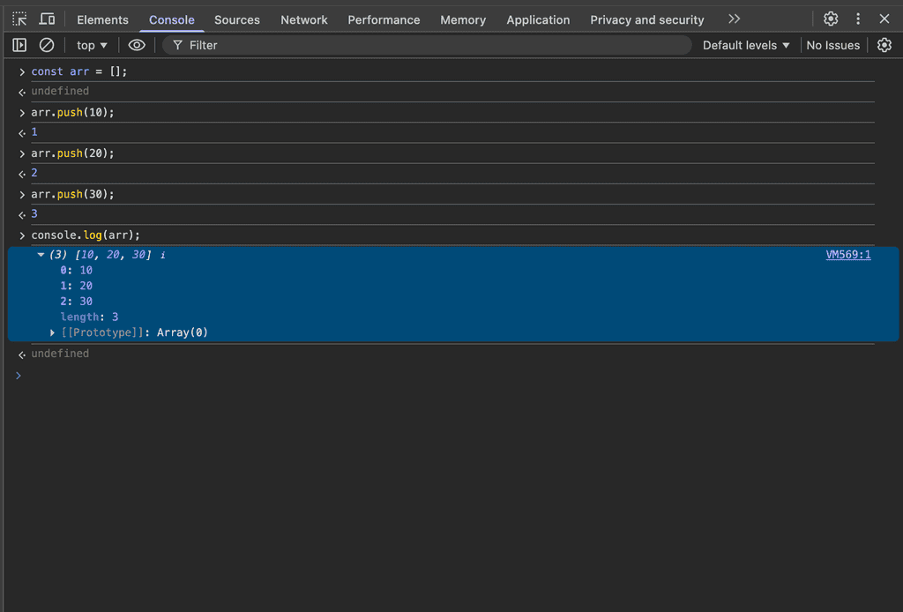The height and width of the screenshot is (612, 903).
Task: Open the top JavaScript context dropdown
Action: click(x=92, y=45)
